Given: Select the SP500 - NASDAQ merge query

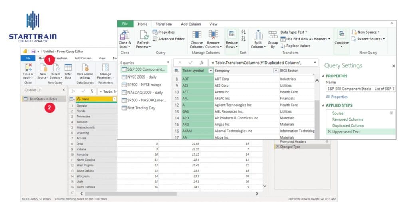Looking at the screenshot, I should click(144, 100).
